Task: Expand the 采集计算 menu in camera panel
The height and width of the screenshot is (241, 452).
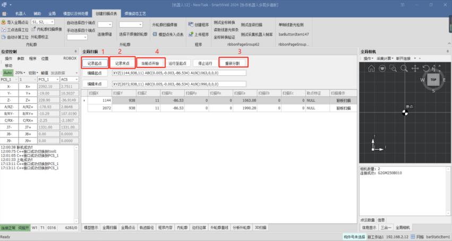Action: 387,58
